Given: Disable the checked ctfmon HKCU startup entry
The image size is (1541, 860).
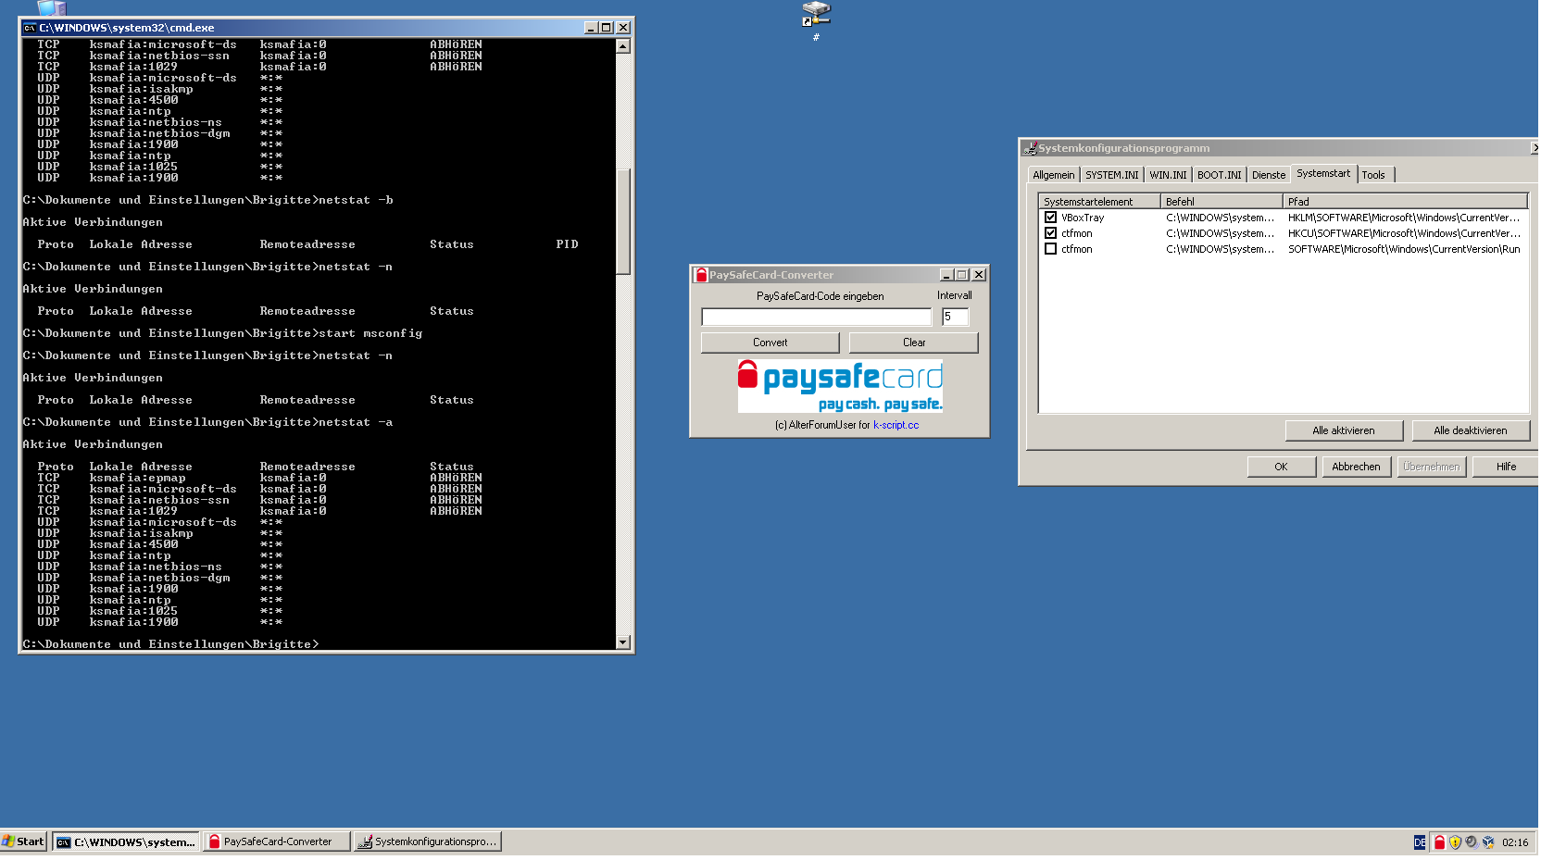Looking at the screenshot, I should coord(1050,233).
